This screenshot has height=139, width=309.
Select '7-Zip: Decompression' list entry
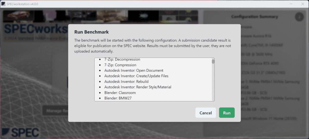click(x=122, y=59)
